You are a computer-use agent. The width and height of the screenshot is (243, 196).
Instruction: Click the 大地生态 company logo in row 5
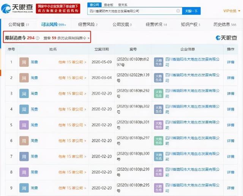[x=159, y=125]
